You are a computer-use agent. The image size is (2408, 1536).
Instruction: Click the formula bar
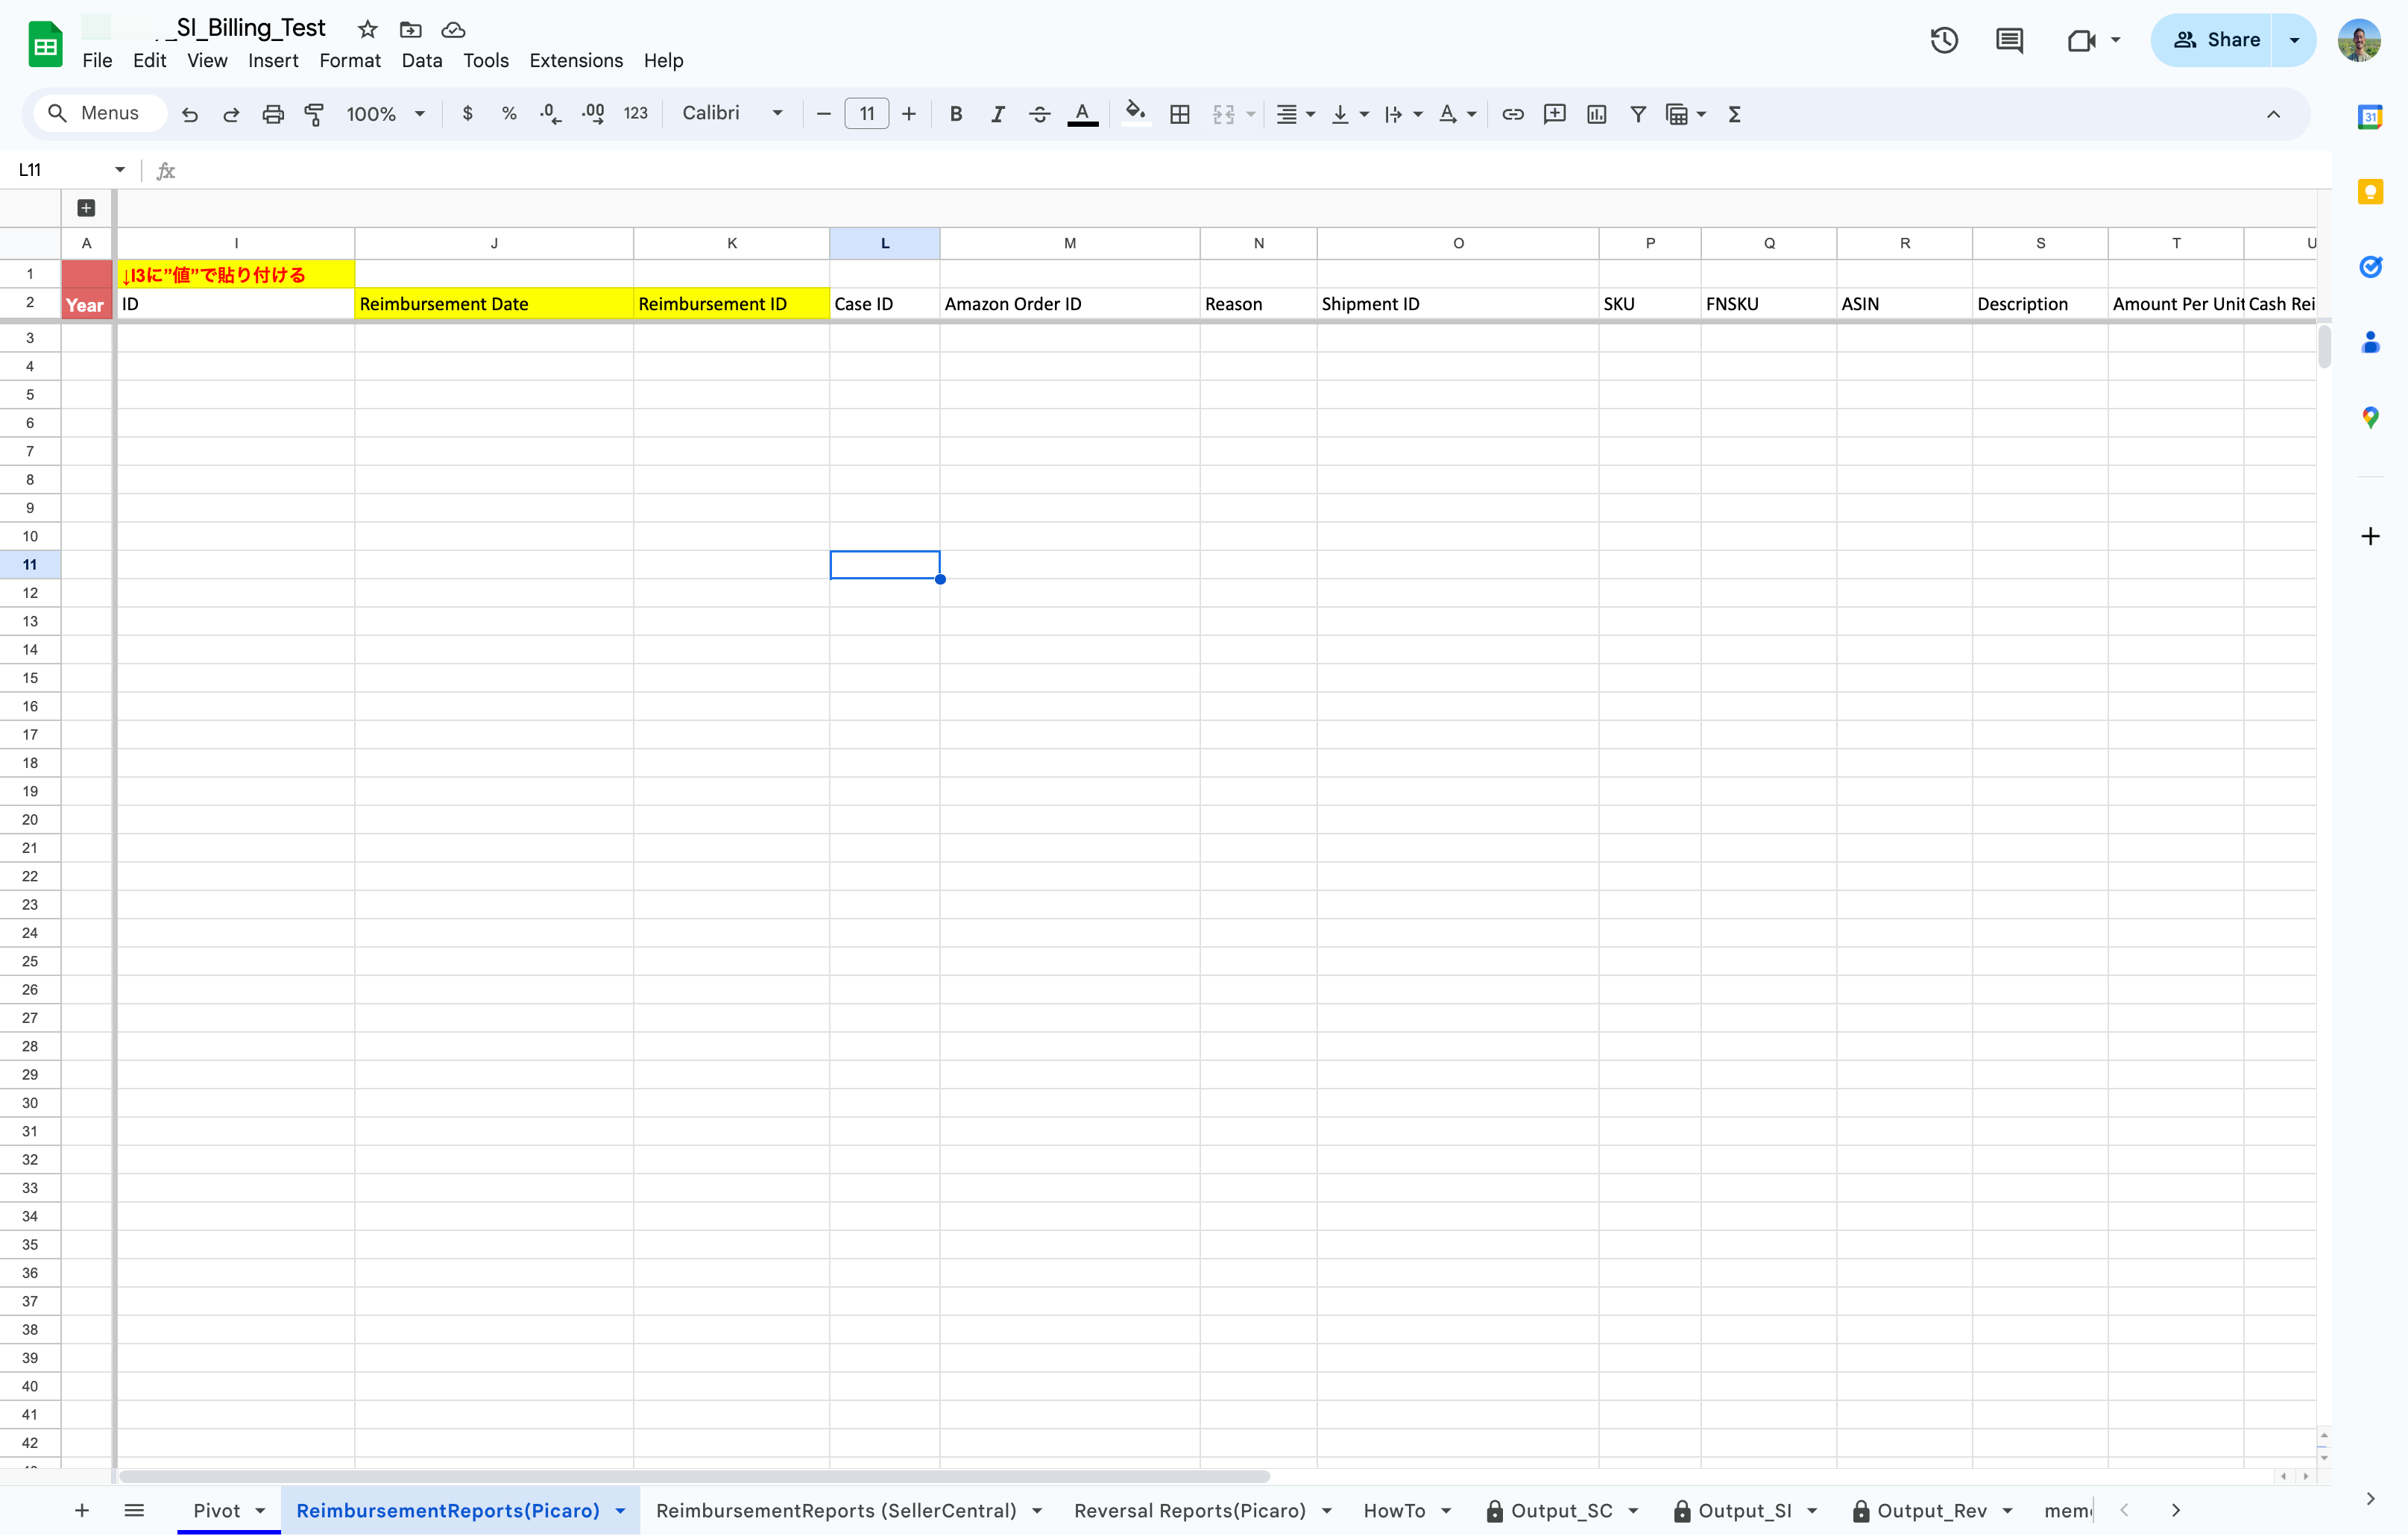1250,170
